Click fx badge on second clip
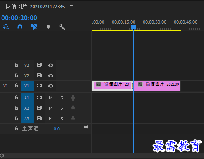The image size is (204, 159). click(140, 84)
